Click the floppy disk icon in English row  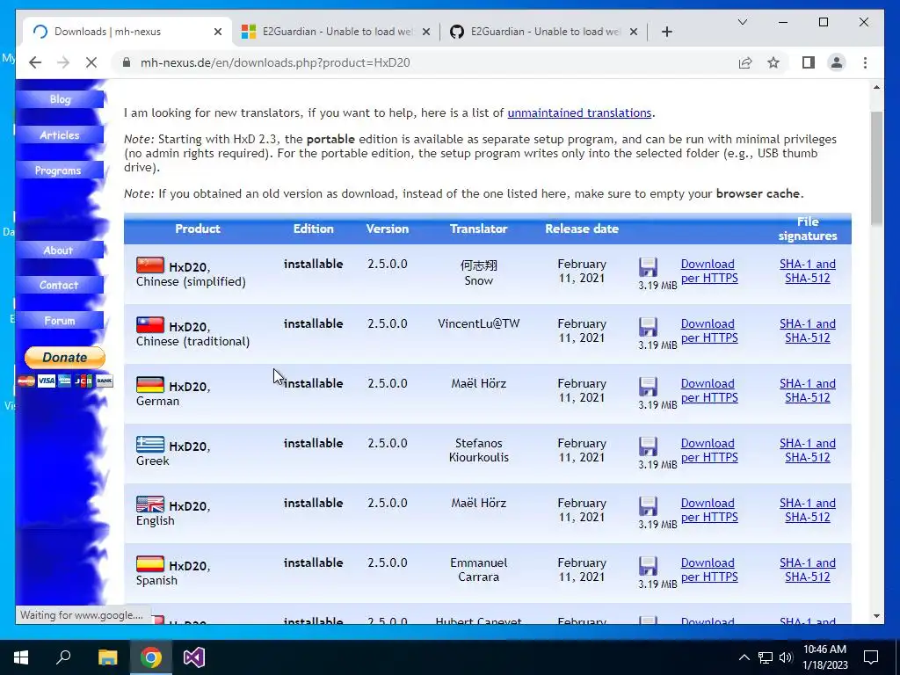648,506
